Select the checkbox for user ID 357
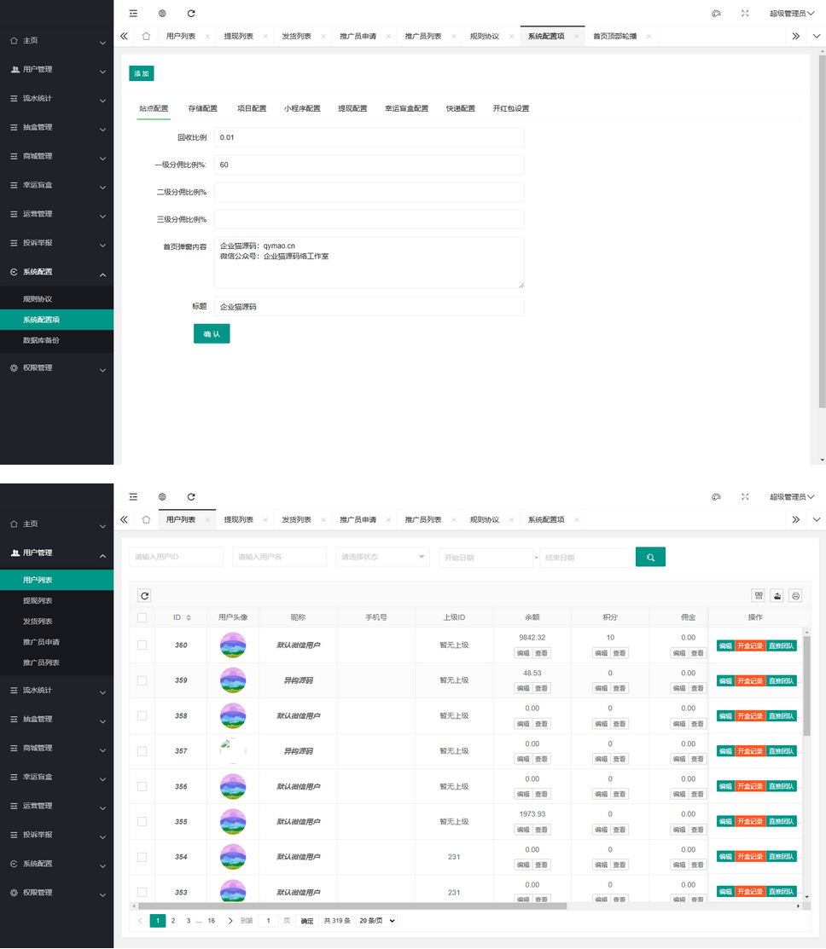826x949 pixels. click(142, 751)
